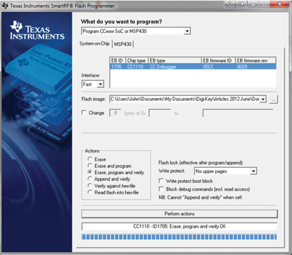The height and width of the screenshot is (255, 292).
Task: Browse for flash image with ellipsis button
Action: point(274,99)
